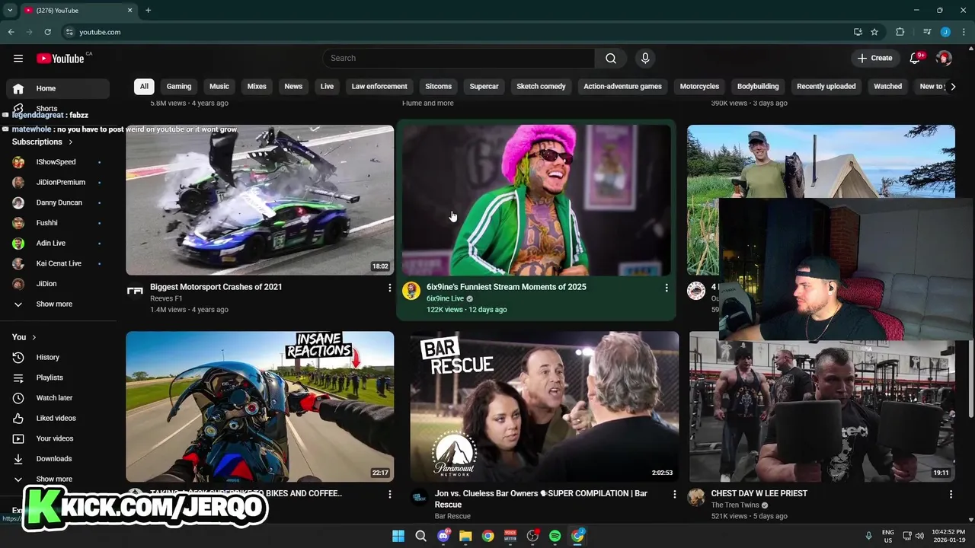Open the YouTube hamburger guide menu
Image resolution: width=975 pixels, height=548 pixels.
[x=18, y=59]
